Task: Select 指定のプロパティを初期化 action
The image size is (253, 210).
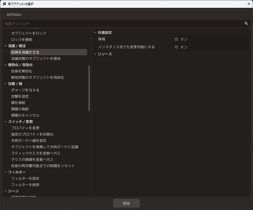Action: 32,134
